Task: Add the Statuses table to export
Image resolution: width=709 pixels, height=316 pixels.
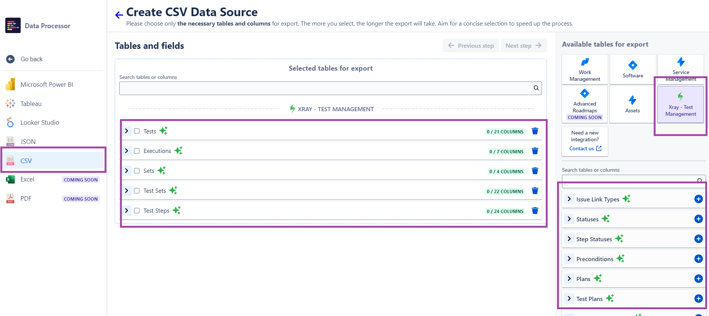Action: [698, 219]
